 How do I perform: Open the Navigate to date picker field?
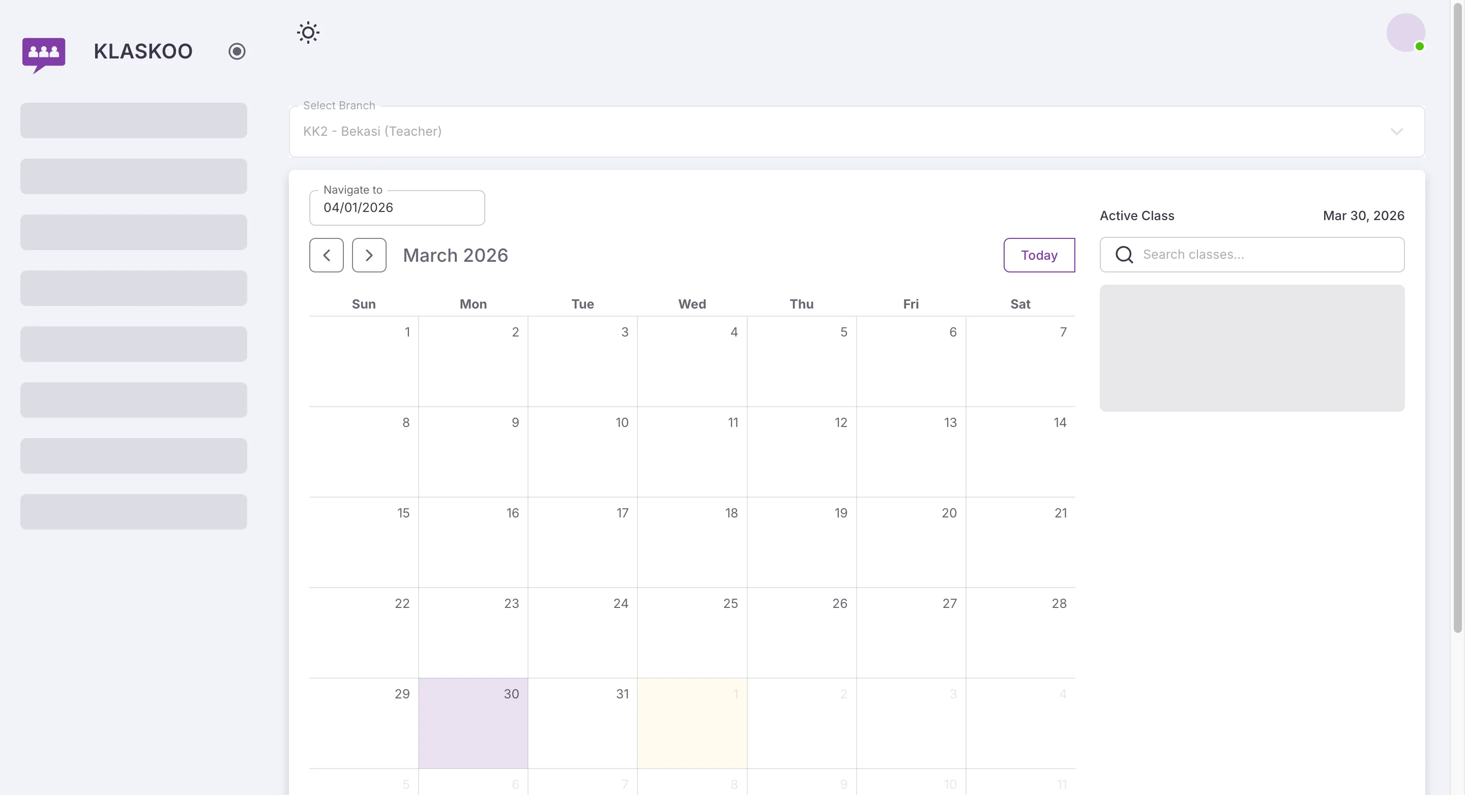coord(396,207)
